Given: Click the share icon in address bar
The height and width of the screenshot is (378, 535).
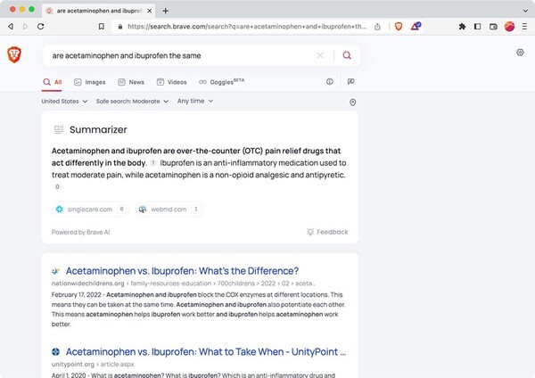Looking at the screenshot, I should point(378,27).
